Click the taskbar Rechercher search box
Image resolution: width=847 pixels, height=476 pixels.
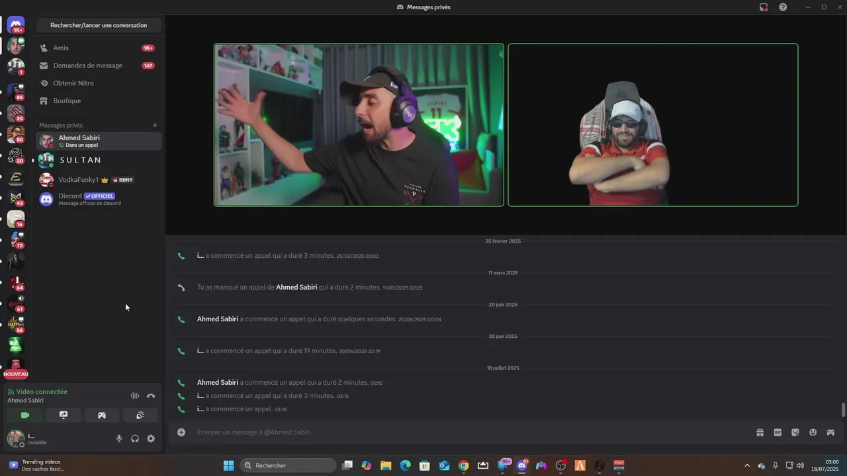tap(288, 465)
